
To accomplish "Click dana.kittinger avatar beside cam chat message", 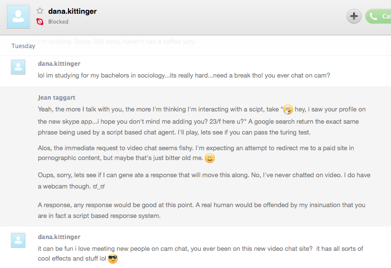I will point(18,240).
